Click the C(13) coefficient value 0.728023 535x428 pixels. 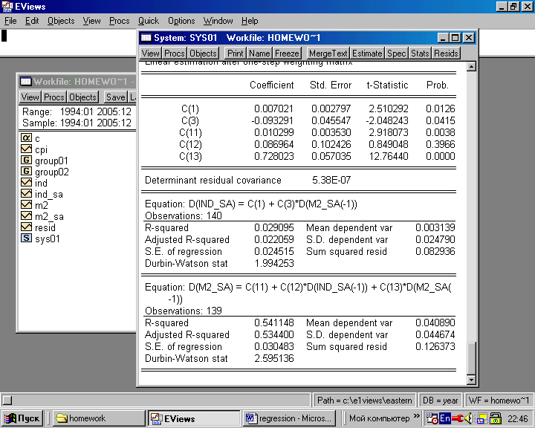(x=273, y=156)
